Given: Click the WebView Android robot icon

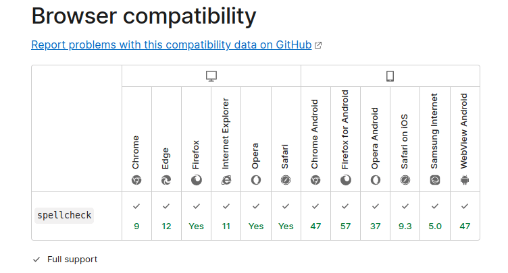Looking at the screenshot, I should [x=465, y=180].
